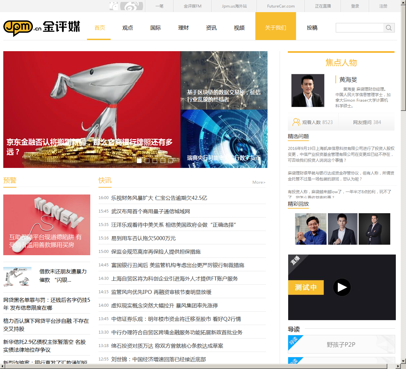Image resolution: width=406 pixels, height=369 pixels.
Task: Open 格力否认旗下网贷平台 article link
Action: pyautogui.click(x=46, y=325)
